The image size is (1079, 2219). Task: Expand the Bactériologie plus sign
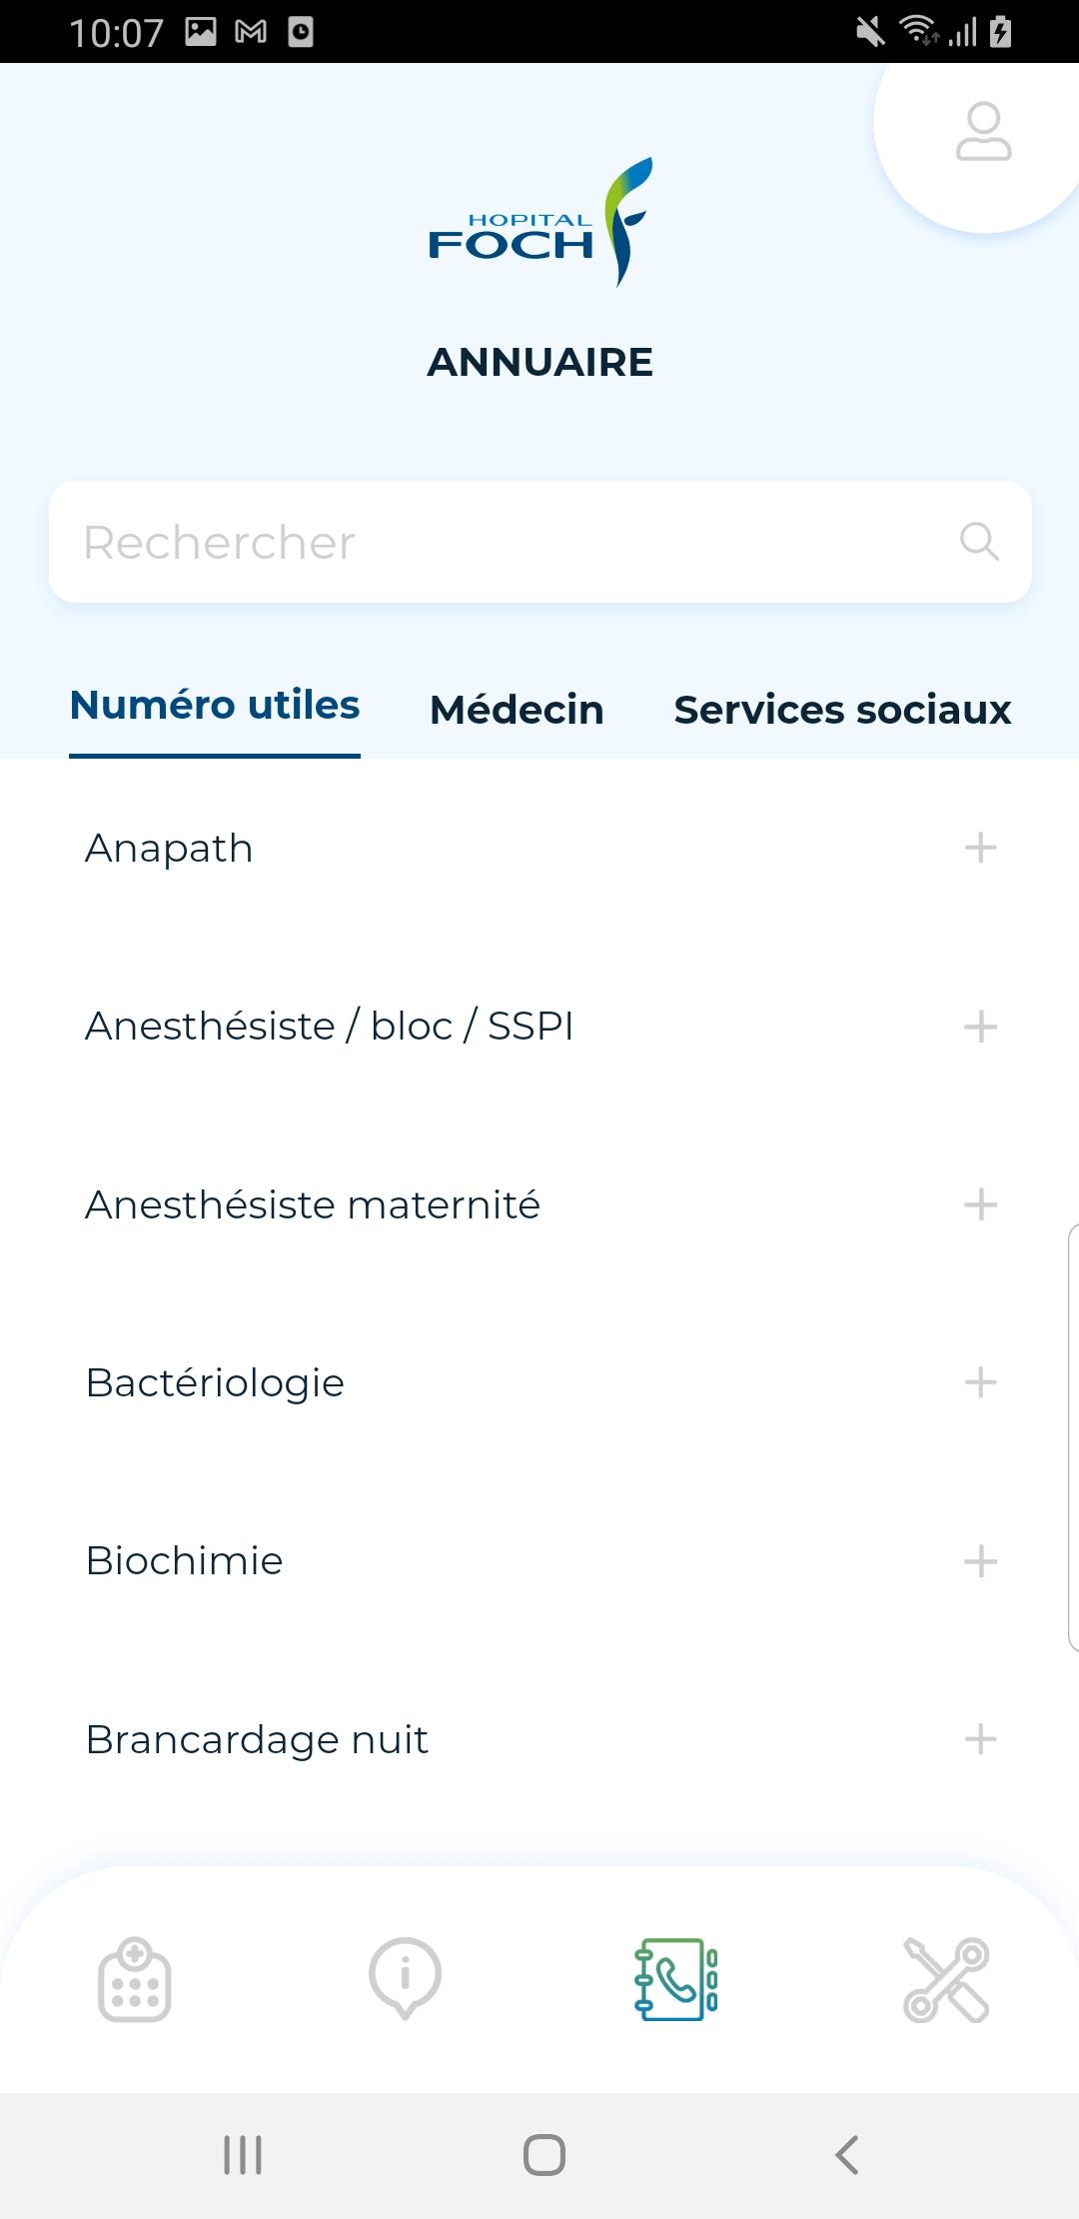click(x=980, y=1382)
